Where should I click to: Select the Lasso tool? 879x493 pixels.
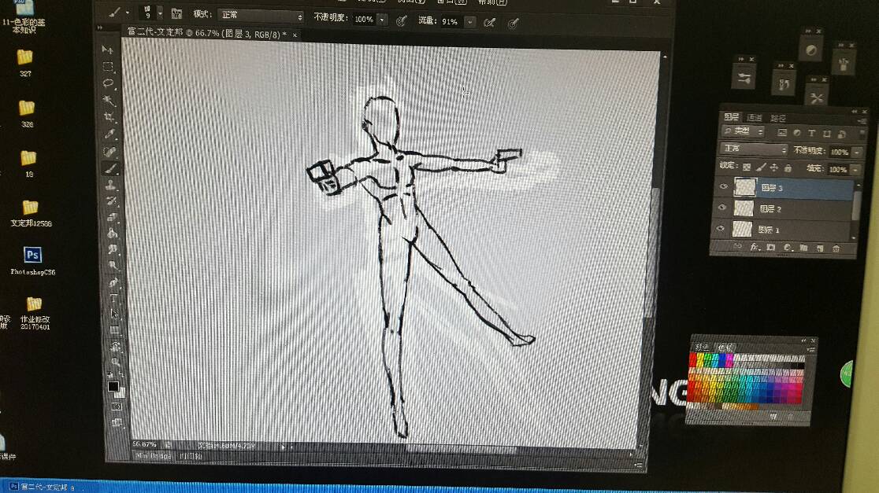(x=109, y=83)
